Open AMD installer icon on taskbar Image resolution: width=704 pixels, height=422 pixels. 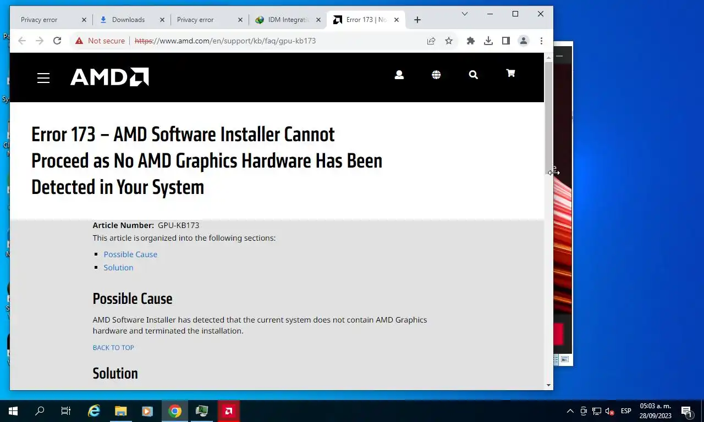point(228,411)
